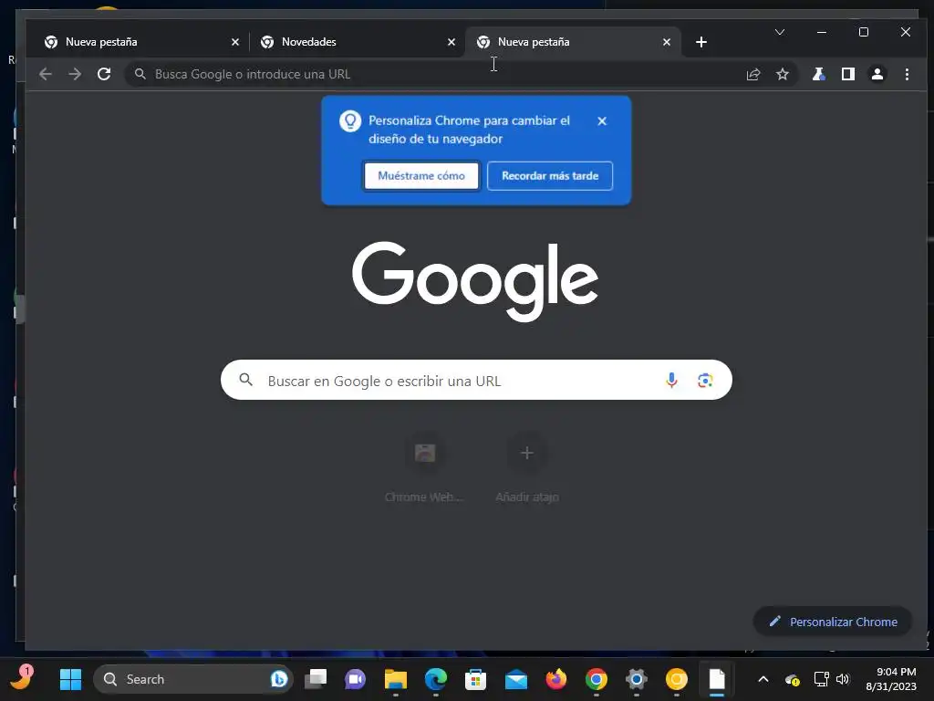Open Microsoft Store from the taskbar
934x701 pixels.
point(475,679)
